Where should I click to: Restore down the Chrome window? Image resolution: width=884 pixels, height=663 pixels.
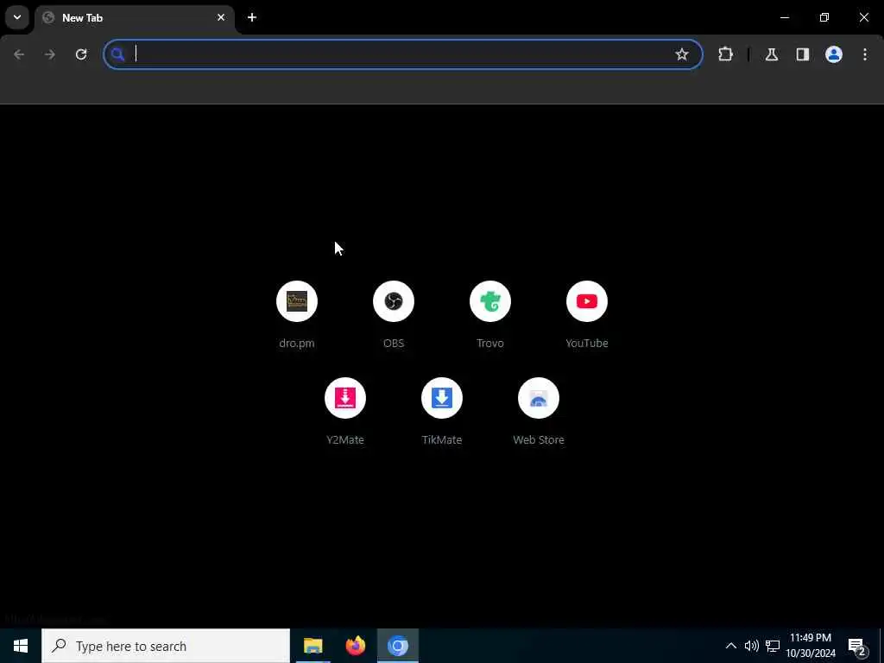coord(824,17)
